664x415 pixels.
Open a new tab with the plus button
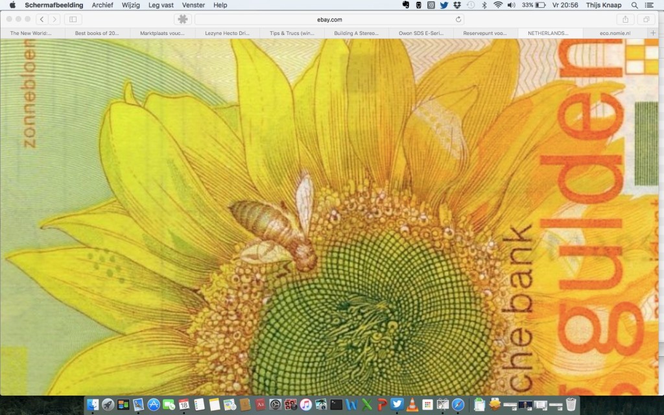coord(653,33)
